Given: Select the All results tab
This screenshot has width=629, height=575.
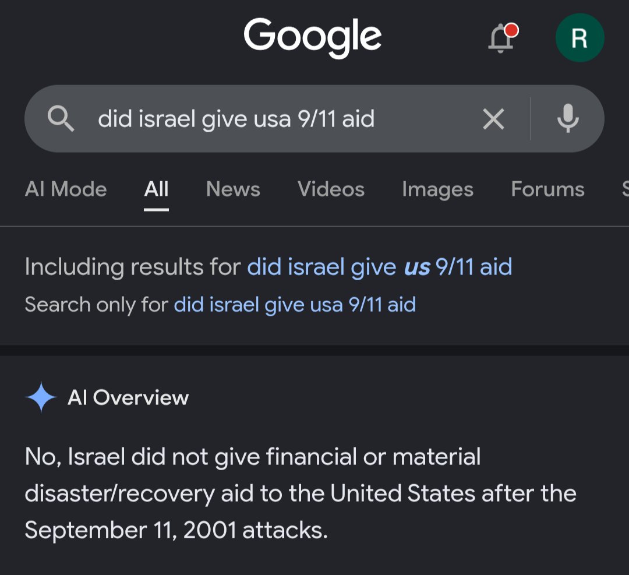Looking at the screenshot, I should 157,189.
